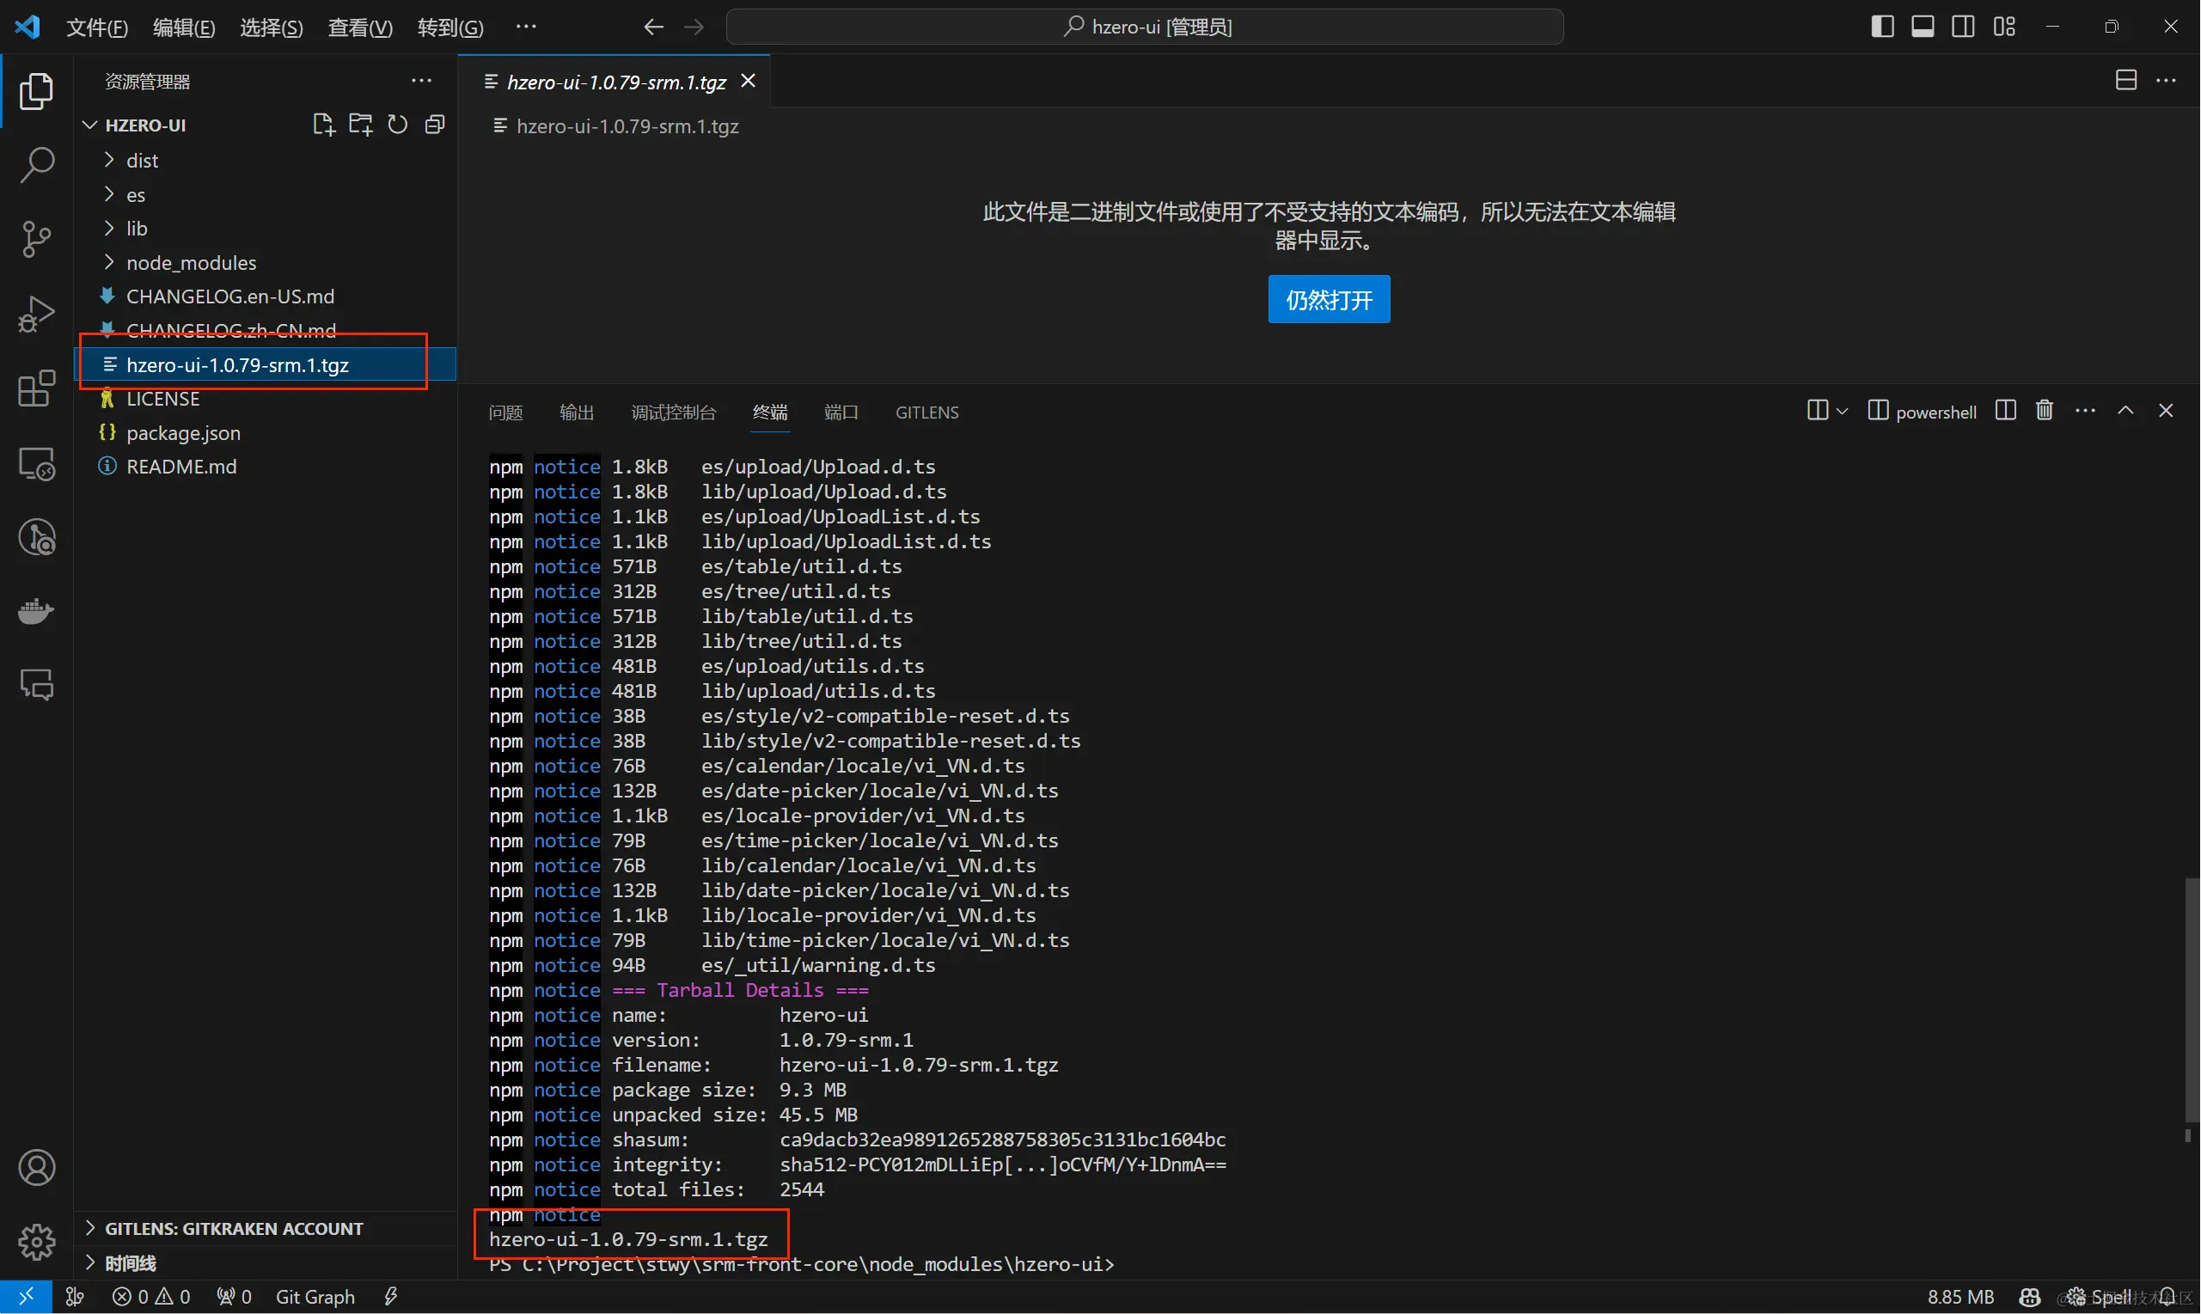
Task: Open the Run and Debug view
Action: (x=36, y=314)
